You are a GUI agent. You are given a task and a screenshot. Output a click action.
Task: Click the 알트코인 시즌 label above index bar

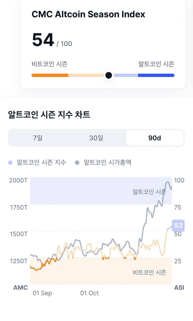[x=156, y=64]
